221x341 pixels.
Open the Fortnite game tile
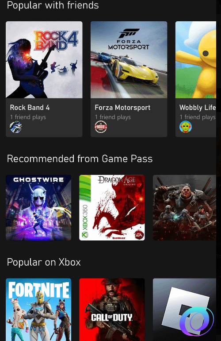click(x=38, y=310)
